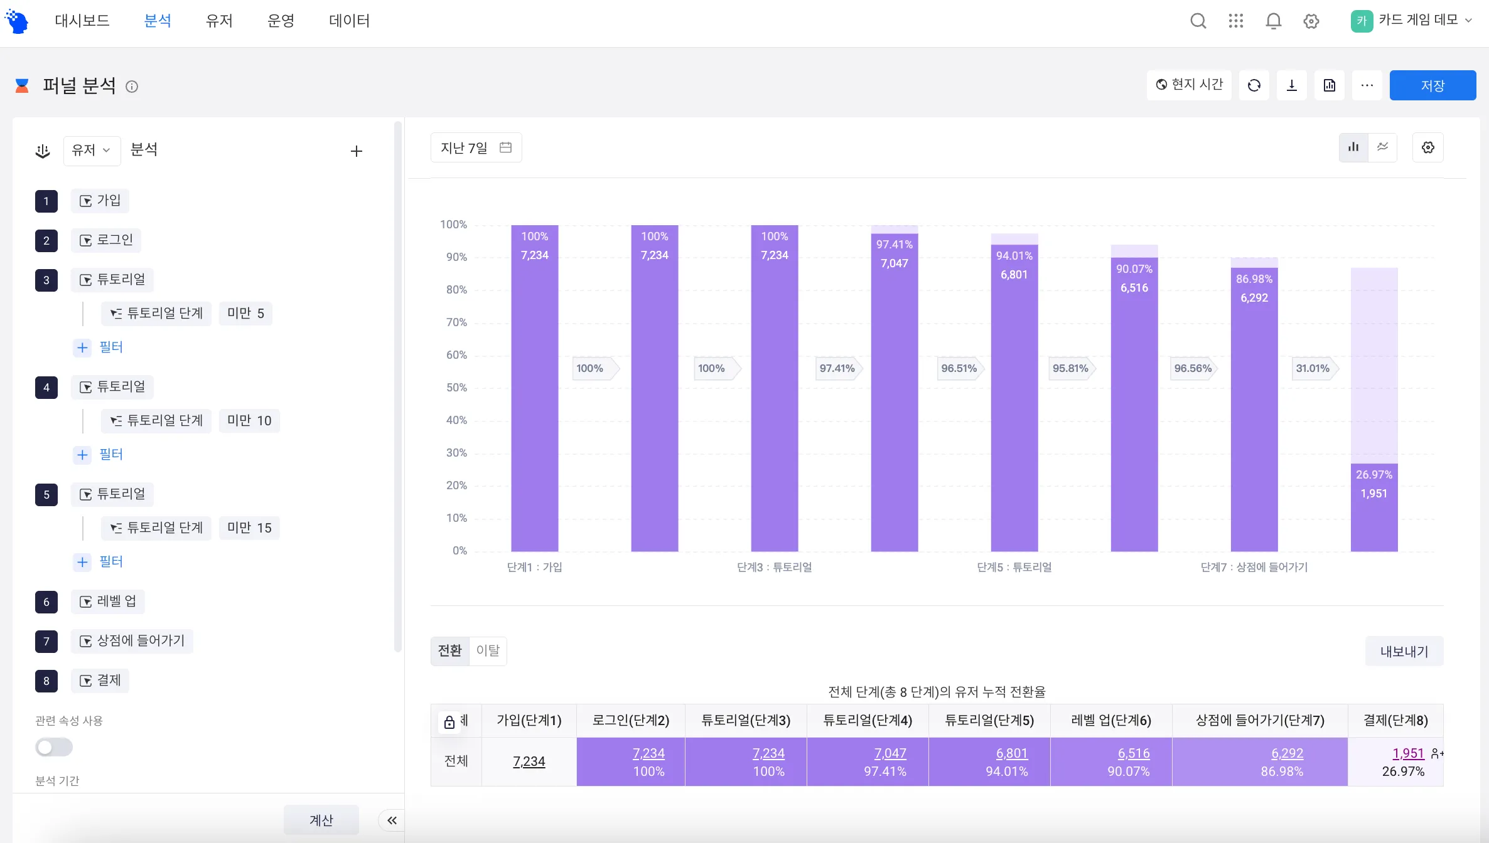Click the step 8 결제 purple bar
The image size is (1489, 843).
tap(1374, 507)
